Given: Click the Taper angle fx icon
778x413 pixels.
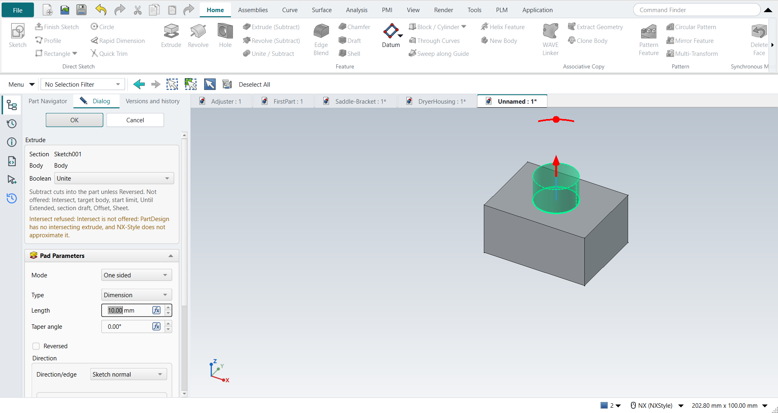Looking at the screenshot, I should click(x=156, y=327).
